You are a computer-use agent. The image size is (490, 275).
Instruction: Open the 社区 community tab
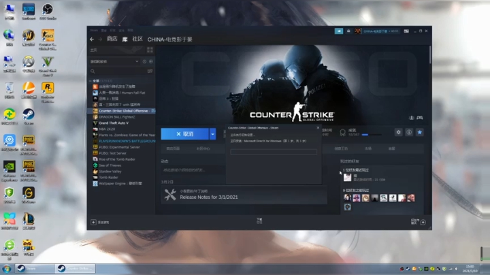coord(137,39)
